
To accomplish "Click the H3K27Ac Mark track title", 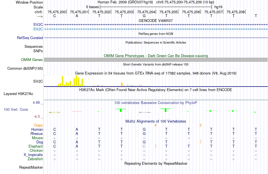I will tap(156, 90).
